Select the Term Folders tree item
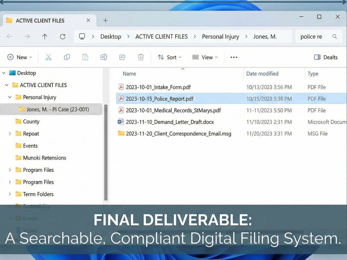Screen dimensions: 347x260 tap(38, 194)
